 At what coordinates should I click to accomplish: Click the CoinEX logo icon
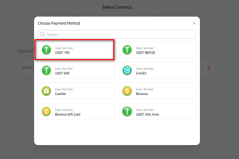click(x=127, y=70)
